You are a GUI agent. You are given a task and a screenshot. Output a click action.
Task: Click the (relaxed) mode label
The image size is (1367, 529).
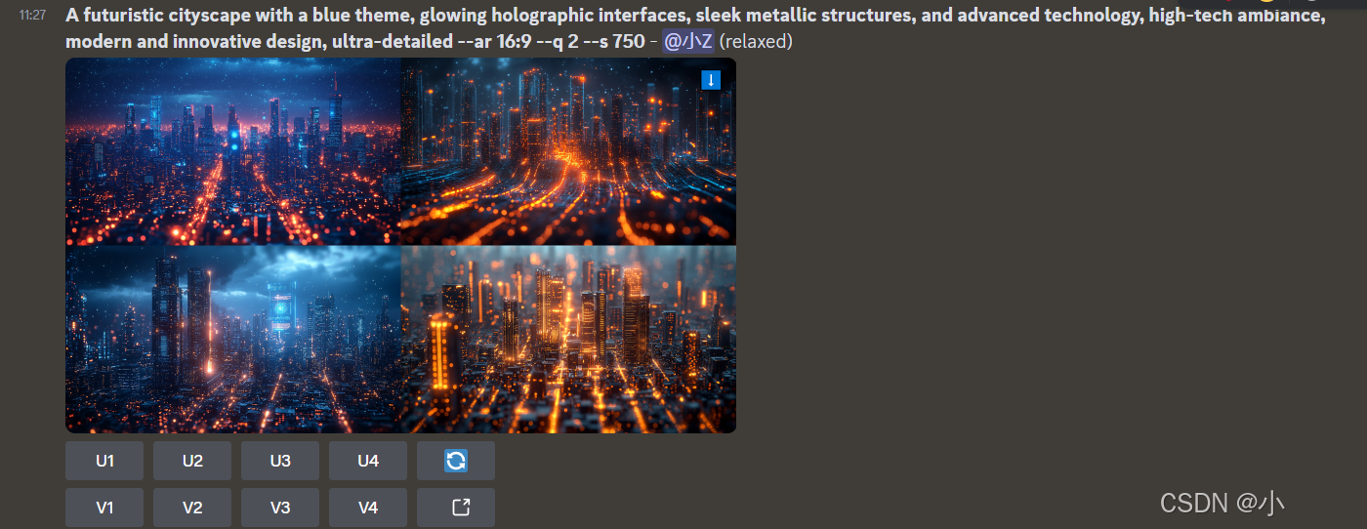pos(756,42)
